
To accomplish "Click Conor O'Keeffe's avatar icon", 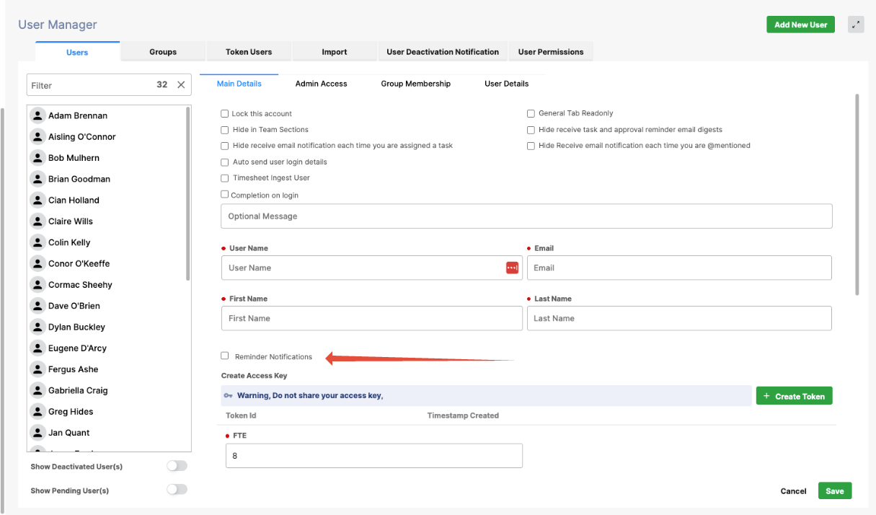I will (x=38, y=263).
